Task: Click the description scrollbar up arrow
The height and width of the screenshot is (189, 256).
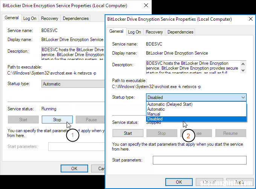Action: [x=243, y=64]
